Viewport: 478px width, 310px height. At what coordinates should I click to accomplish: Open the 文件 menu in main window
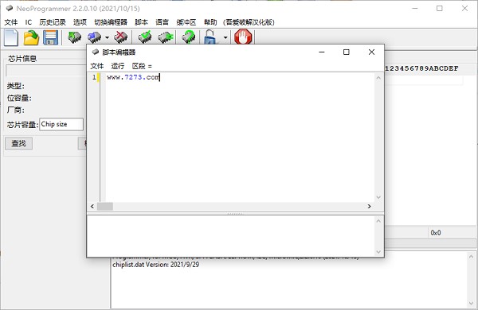coord(11,22)
